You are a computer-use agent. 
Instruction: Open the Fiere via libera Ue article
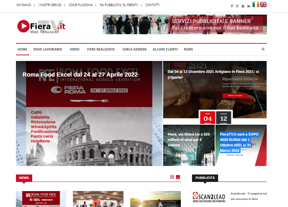pyautogui.click(x=189, y=140)
